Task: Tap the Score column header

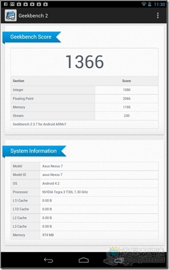Action: 126,81
